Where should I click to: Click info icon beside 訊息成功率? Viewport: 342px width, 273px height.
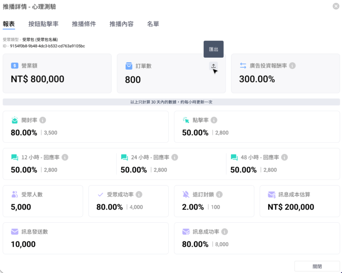(x=225, y=232)
